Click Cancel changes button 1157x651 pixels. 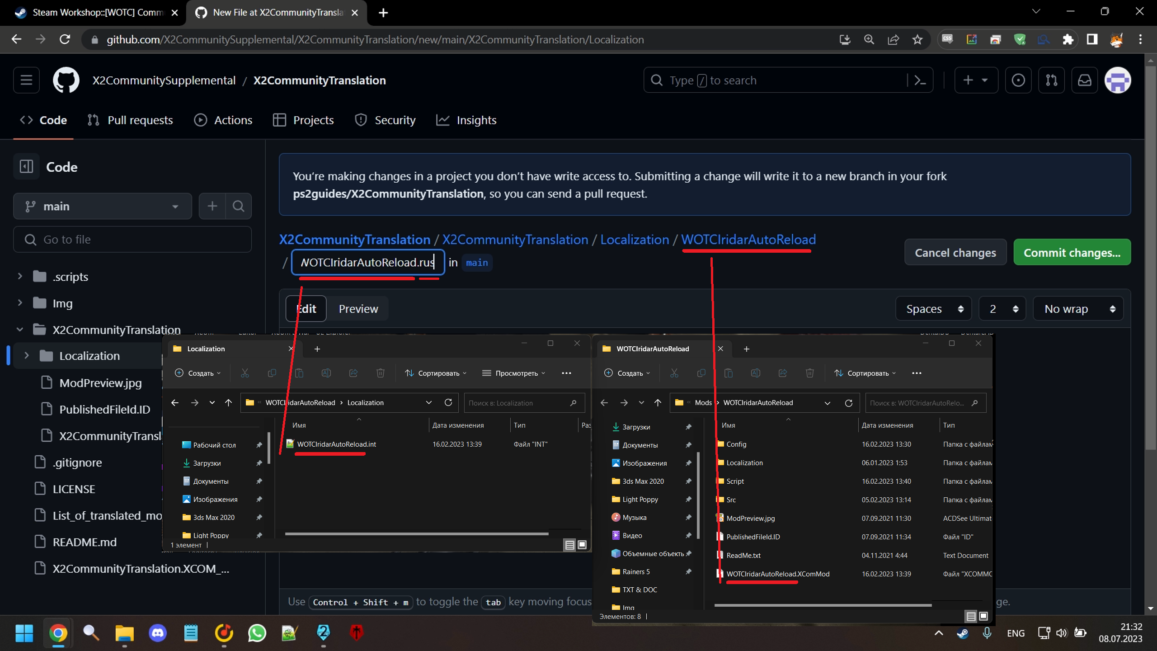955,252
